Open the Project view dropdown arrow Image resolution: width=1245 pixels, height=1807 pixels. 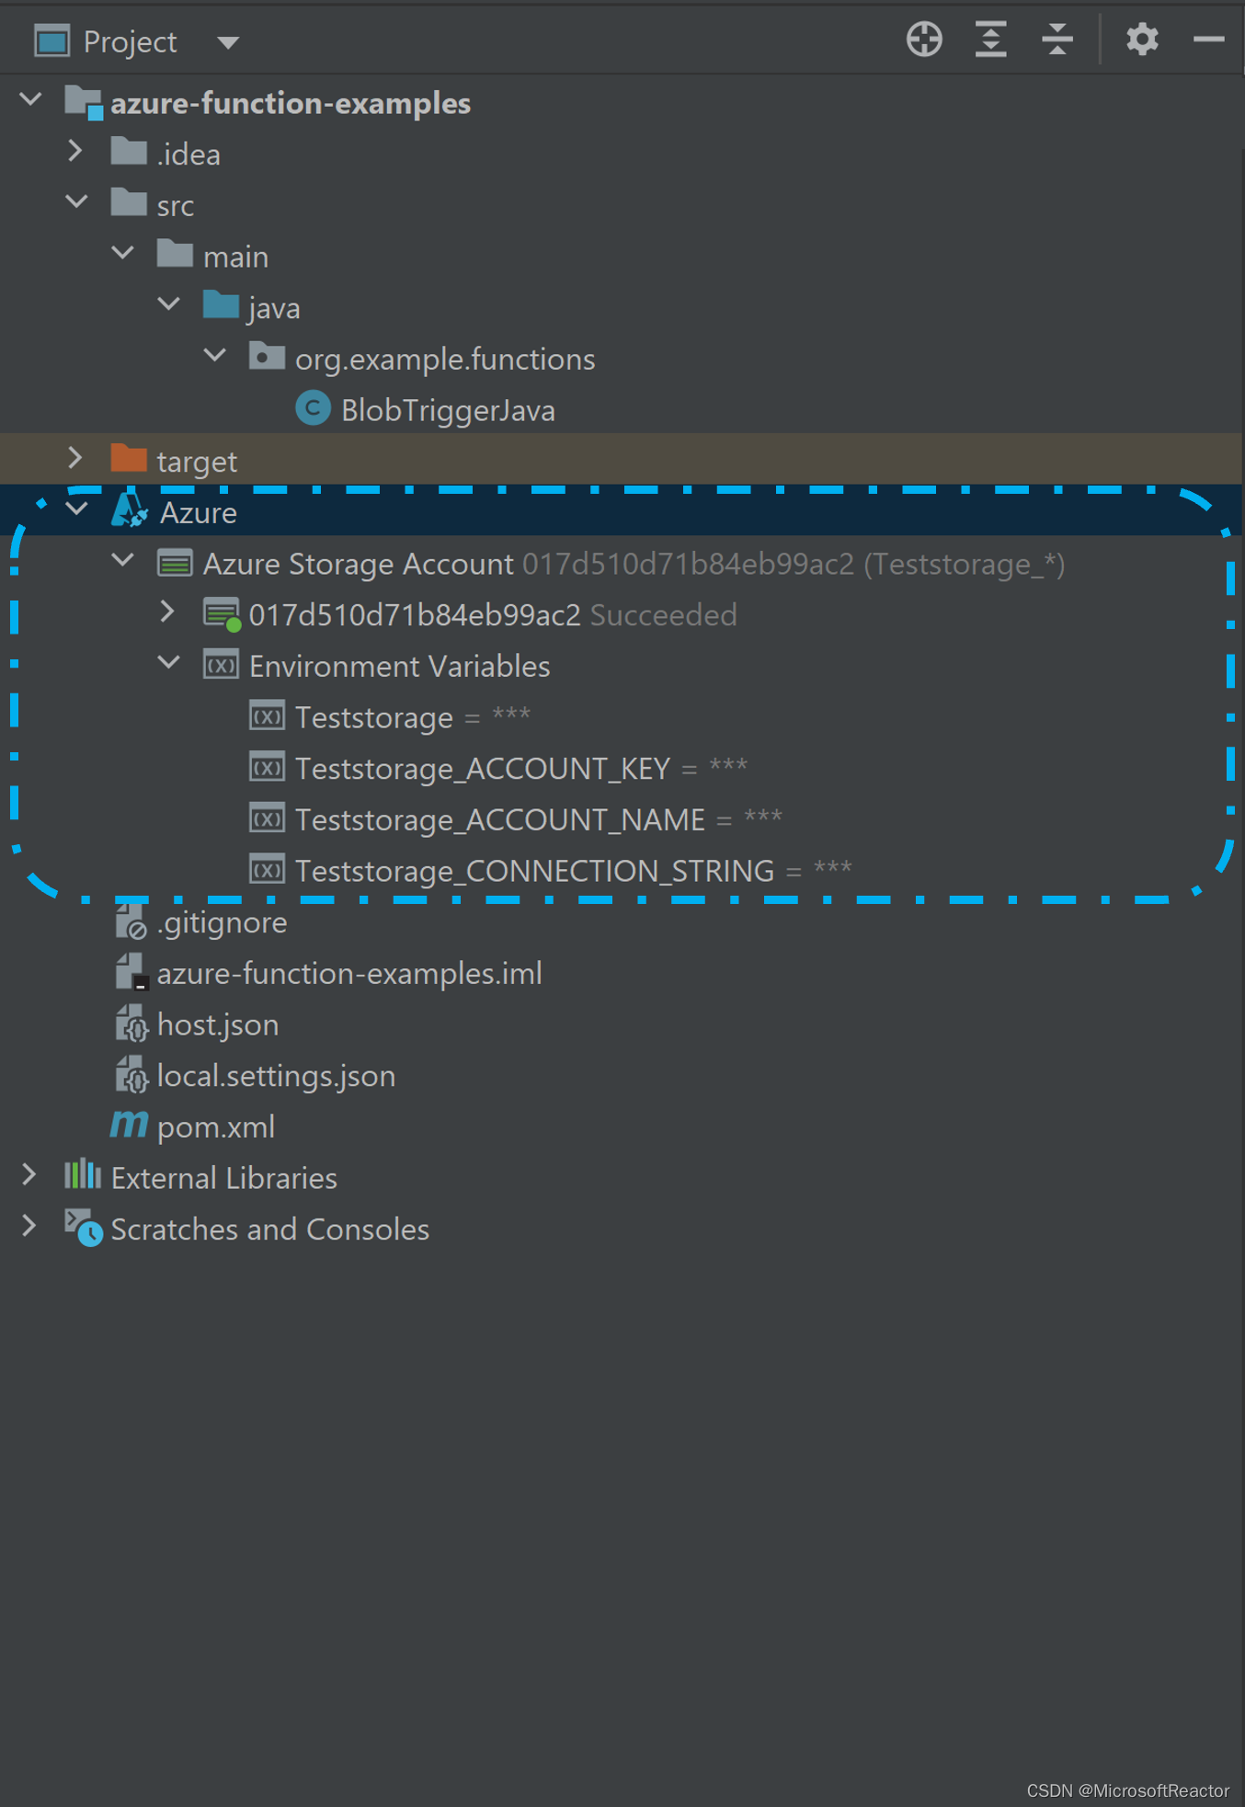click(228, 42)
